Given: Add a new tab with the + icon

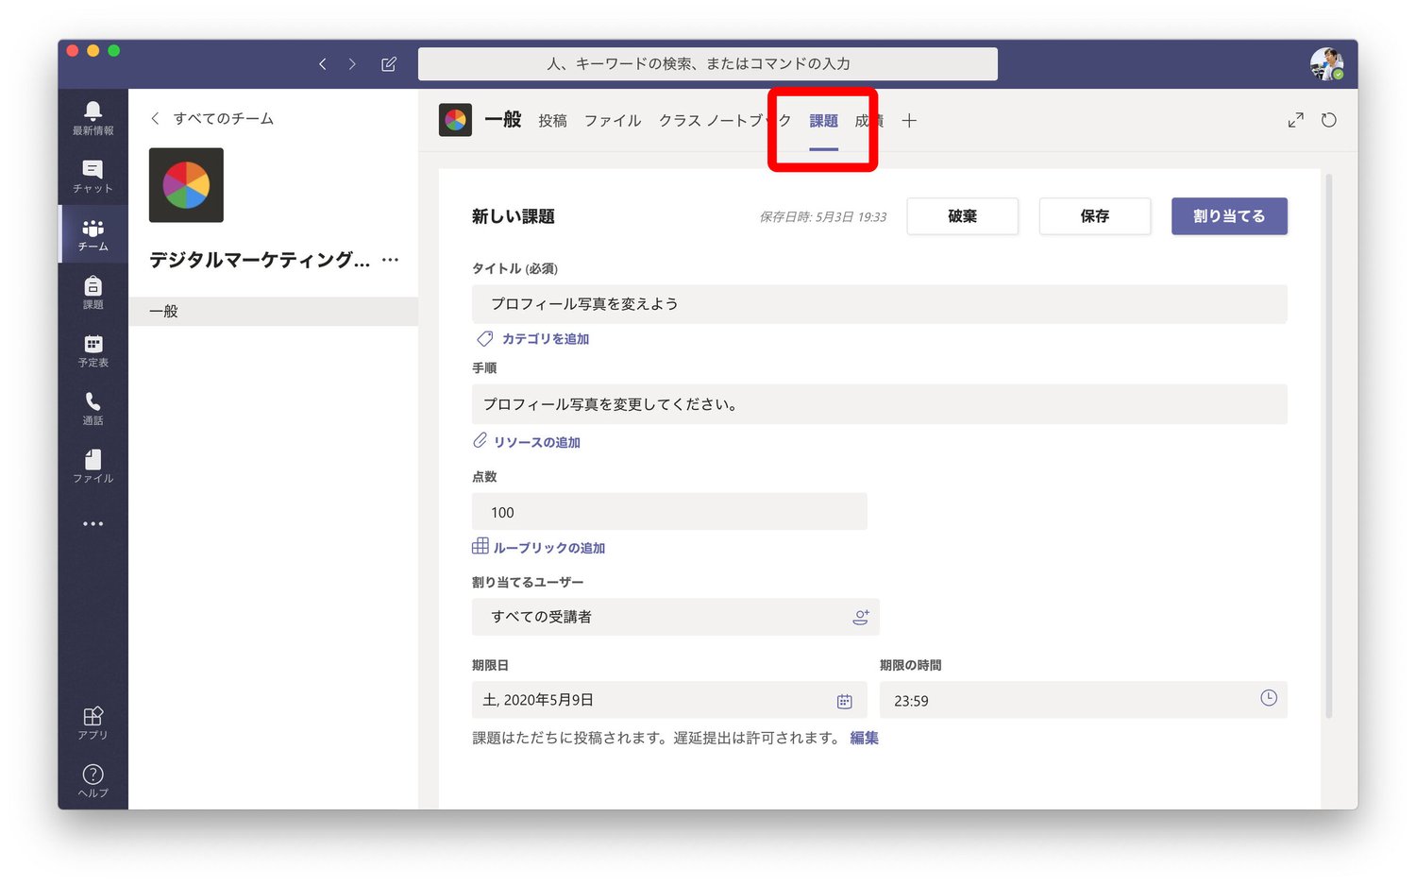Looking at the screenshot, I should tap(909, 120).
